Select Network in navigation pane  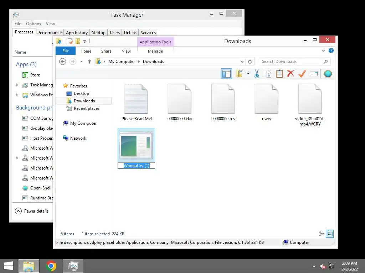(78, 138)
